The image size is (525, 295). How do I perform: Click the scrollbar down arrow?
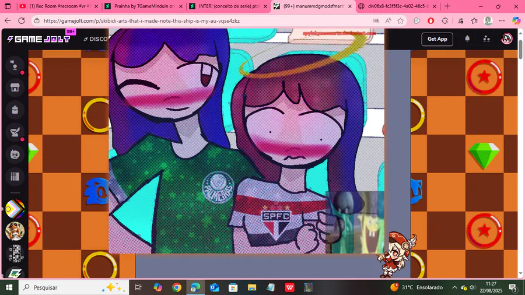pyautogui.click(x=520, y=273)
